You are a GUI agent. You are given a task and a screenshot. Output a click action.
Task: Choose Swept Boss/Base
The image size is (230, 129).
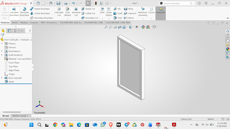(x=40, y=9)
